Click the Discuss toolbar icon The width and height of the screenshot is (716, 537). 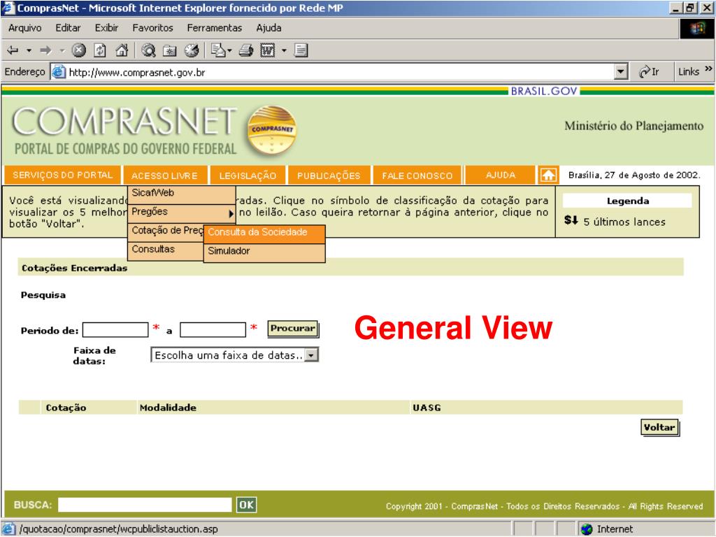301,50
